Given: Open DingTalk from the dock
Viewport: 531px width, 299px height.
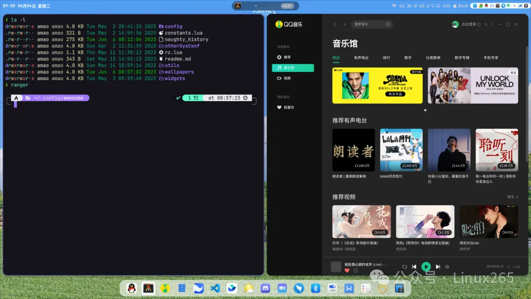Looking at the screenshot, I should 299,288.
